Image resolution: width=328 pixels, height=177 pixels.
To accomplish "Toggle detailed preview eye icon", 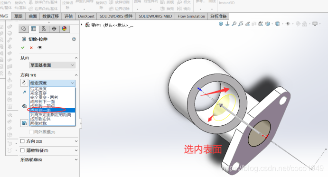I will [x=39, y=47].
